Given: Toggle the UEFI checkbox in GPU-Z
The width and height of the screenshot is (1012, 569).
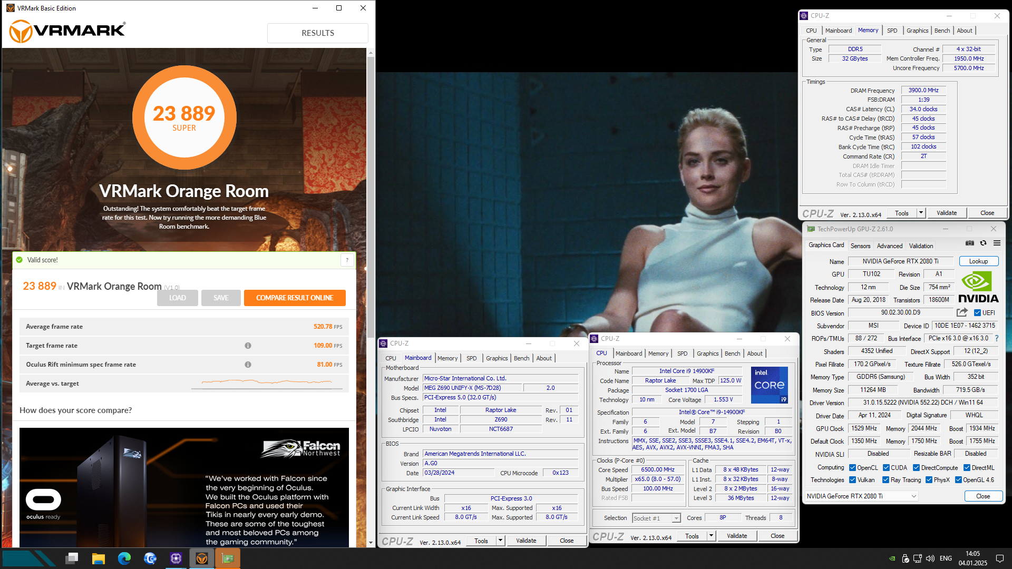Looking at the screenshot, I should coord(977,313).
